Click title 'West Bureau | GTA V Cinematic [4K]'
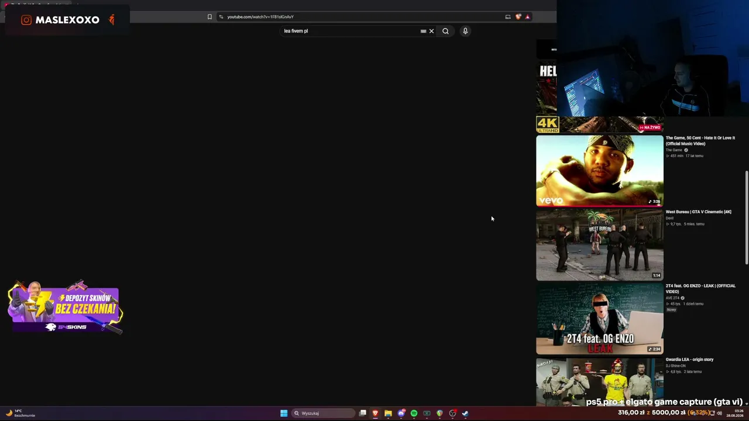 tap(699, 212)
